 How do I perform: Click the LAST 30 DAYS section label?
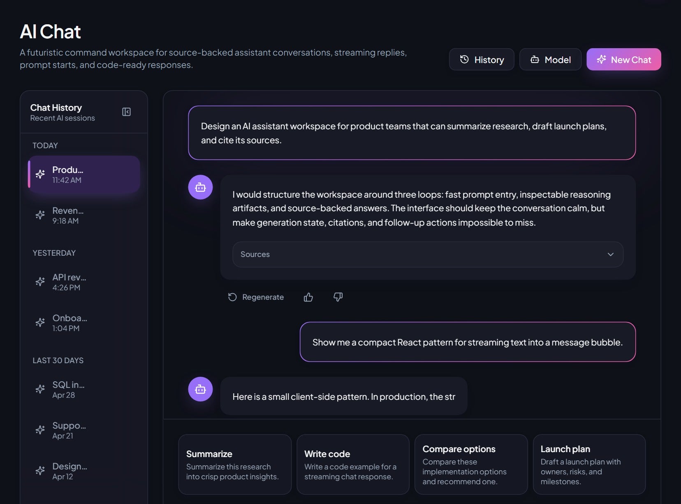tap(58, 360)
